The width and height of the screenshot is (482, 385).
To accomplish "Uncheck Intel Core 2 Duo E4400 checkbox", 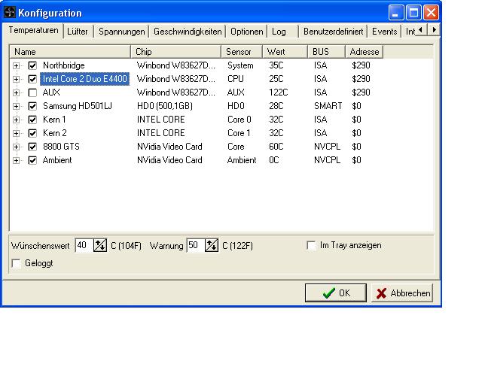I will (x=32, y=79).
